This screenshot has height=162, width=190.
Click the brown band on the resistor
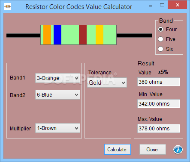[x=83, y=35]
